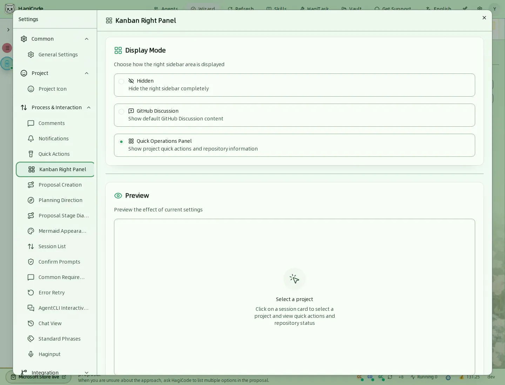Click the Microsoft Store live link
This screenshot has height=385, width=505.
[x=39, y=377]
